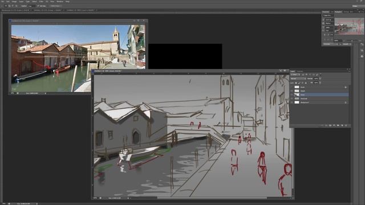Choose New Selection mode in options bar

click(x=6, y=6)
